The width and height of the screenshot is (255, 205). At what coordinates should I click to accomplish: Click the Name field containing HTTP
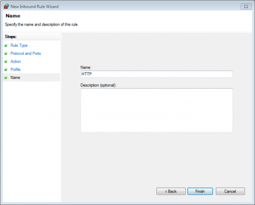click(x=157, y=74)
